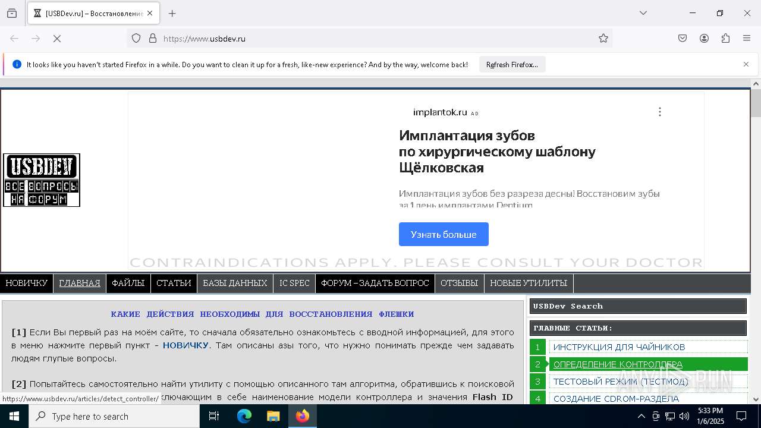Open the IC SPEC menu item
The image size is (761, 428).
pyautogui.click(x=294, y=284)
